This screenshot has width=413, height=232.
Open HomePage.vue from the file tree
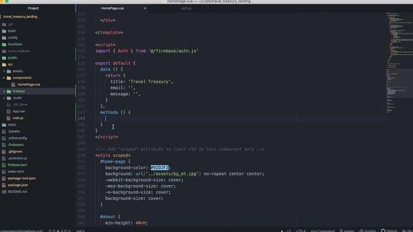[28, 84]
